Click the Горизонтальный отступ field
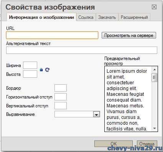The height and width of the screenshot is (152, 163). (61, 97)
